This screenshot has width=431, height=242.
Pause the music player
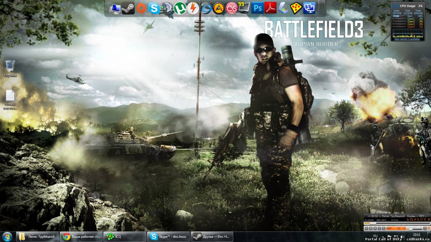(x=371, y=229)
